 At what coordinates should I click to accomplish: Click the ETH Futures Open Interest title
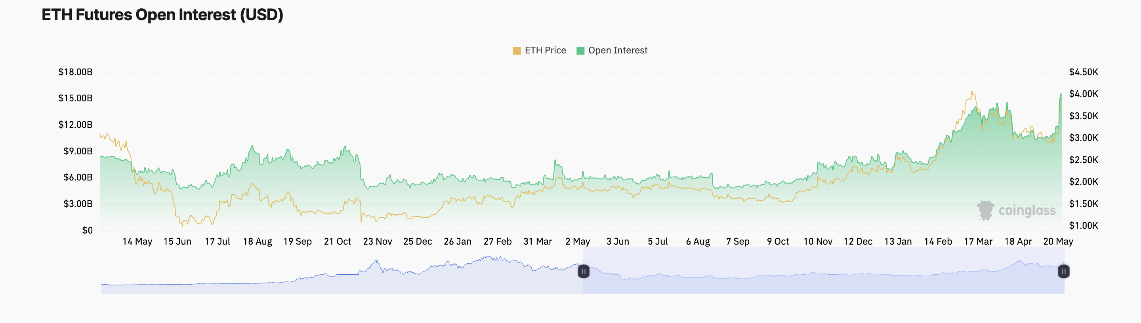click(162, 15)
